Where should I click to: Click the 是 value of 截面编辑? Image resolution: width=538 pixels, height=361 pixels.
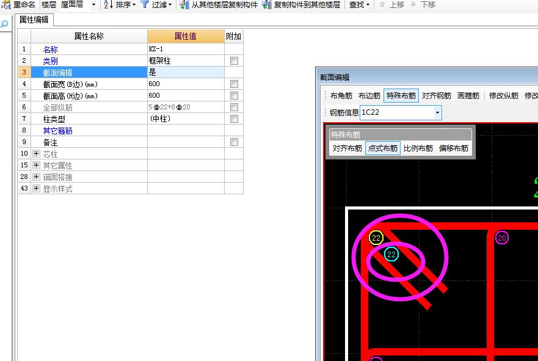(x=186, y=73)
